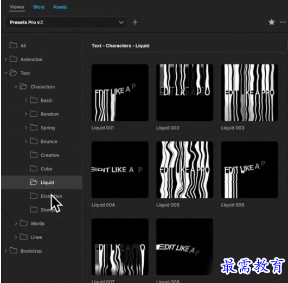
Task: Expand the Bounce folder chevron
Action: point(26,141)
